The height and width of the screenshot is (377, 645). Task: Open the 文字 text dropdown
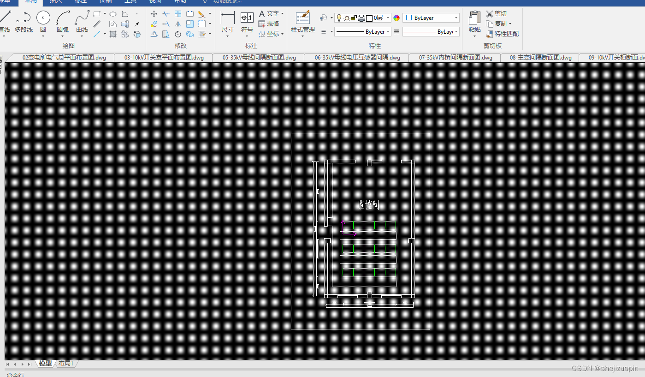282,14
